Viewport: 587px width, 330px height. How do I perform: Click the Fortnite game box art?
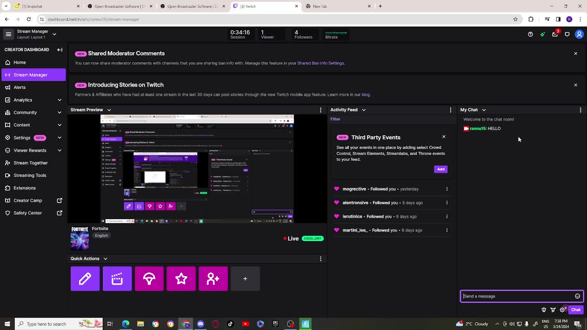pyautogui.click(x=80, y=238)
